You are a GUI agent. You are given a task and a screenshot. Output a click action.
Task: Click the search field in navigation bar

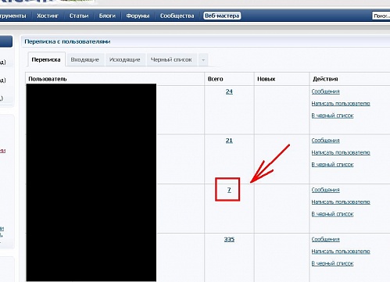point(381,16)
